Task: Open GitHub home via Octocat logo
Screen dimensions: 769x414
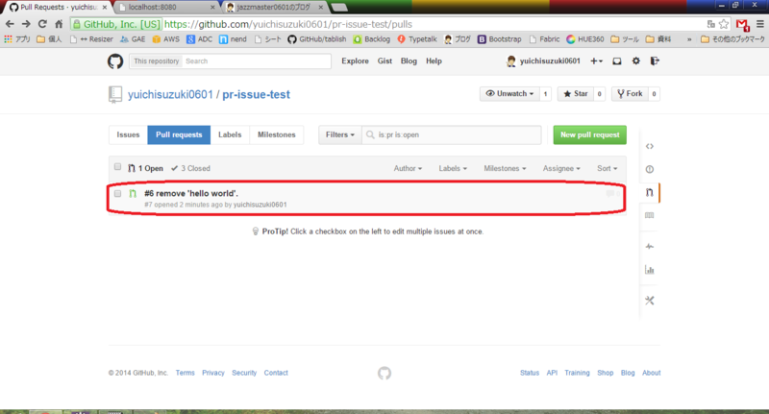Action: (x=115, y=61)
